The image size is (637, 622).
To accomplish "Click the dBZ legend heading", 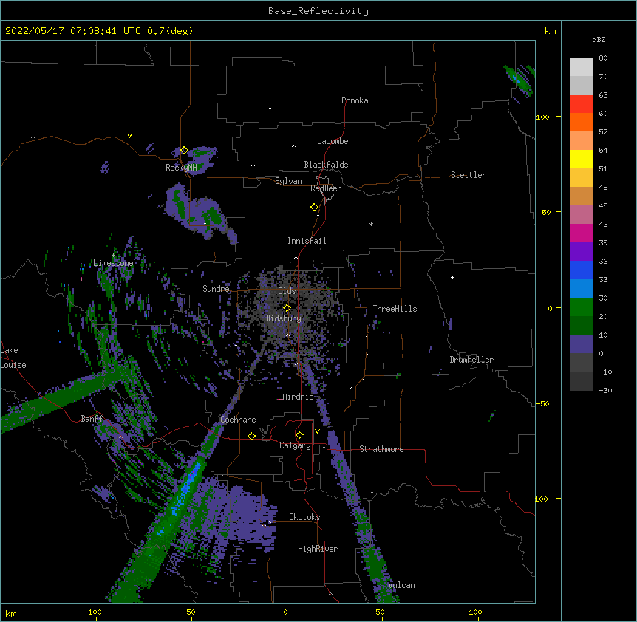I will tap(599, 40).
